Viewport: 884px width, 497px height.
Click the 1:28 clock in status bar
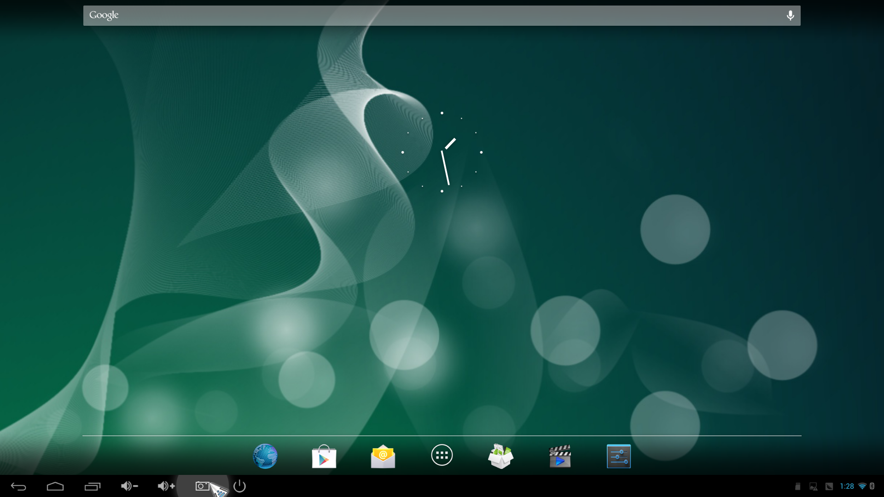(x=847, y=486)
